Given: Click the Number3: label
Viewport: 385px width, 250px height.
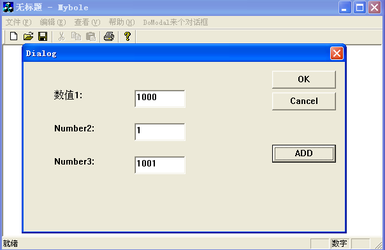Looking at the screenshot, I should click(x=74, y=161).
